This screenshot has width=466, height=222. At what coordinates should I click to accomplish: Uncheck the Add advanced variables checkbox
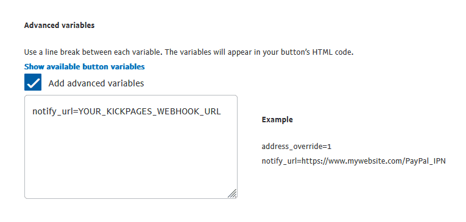[x=33, y=82]
